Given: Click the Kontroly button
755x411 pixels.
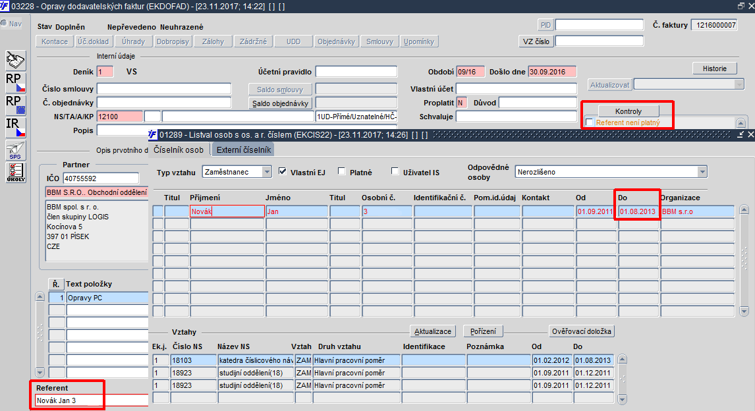Looking at the screenshot, I should click(x=629, y=111).
